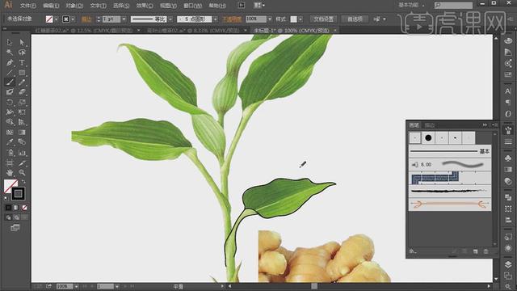The width and height of the screenshot is (517, 291).
Task: Open the opacity dropdown arrow
Action: point(270,19)
